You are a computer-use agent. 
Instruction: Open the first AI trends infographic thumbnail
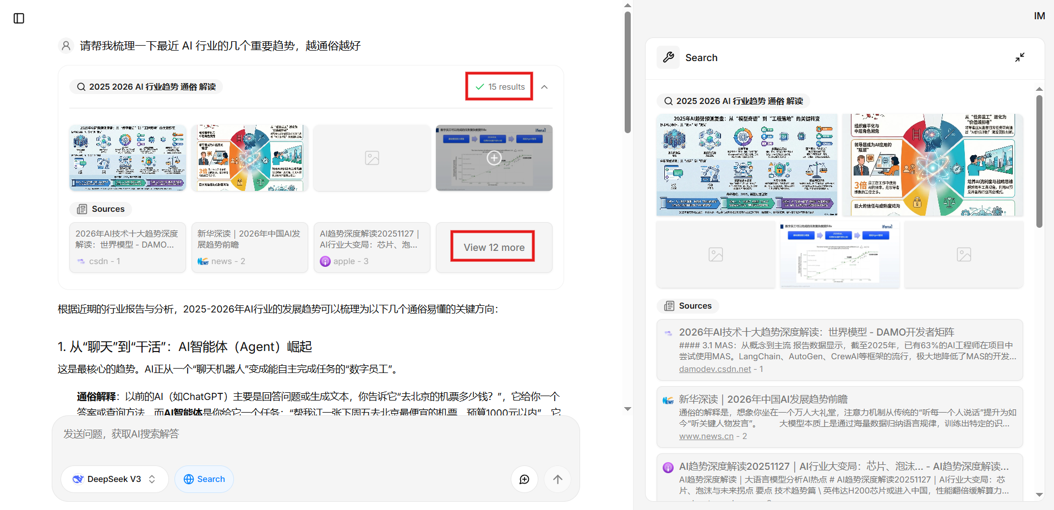(x=128, y=158)
